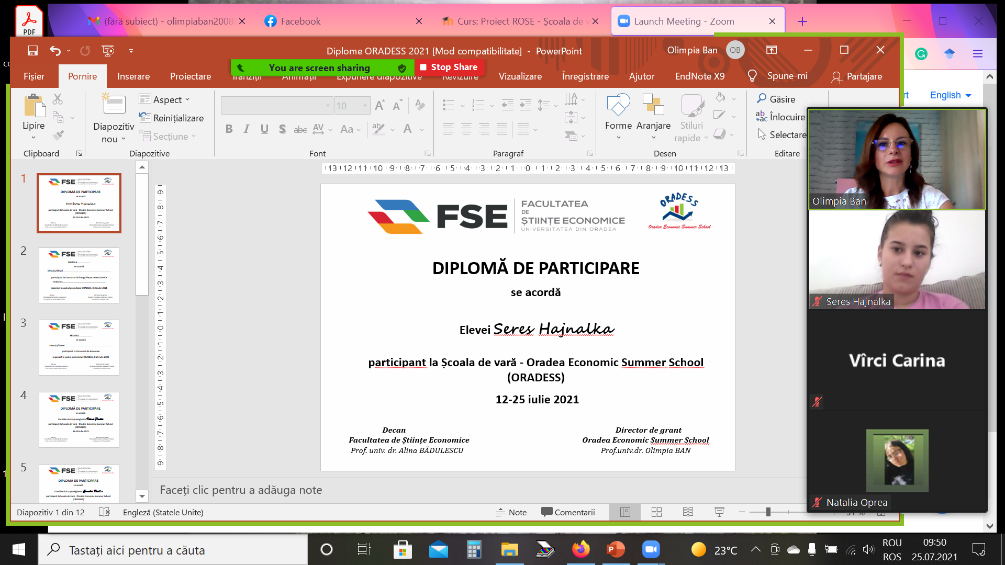Image resolution: width=1005 pixels, height=565 pixels.
Task: Click the Olimpia Ban account button
Action: pyautogui.click(x=705, y=50)
